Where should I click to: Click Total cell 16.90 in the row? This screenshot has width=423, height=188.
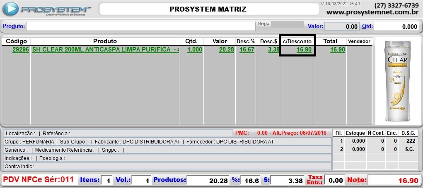coord(338,50)
